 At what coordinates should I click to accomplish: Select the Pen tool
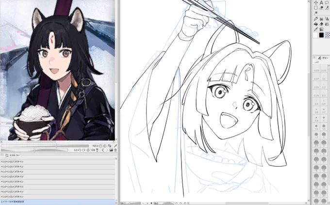tap(316, 19)
